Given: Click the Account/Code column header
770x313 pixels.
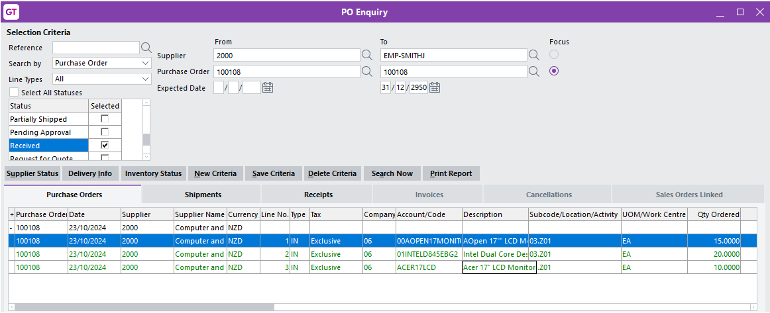Looking at the screenshot, I should pos(429,214).
